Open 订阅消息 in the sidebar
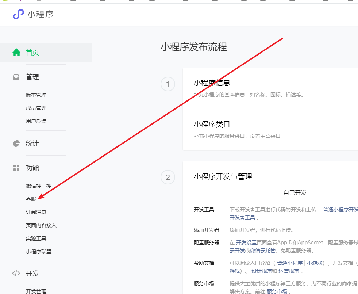Viewport: 358px width, 294px height. coord(36,212)
